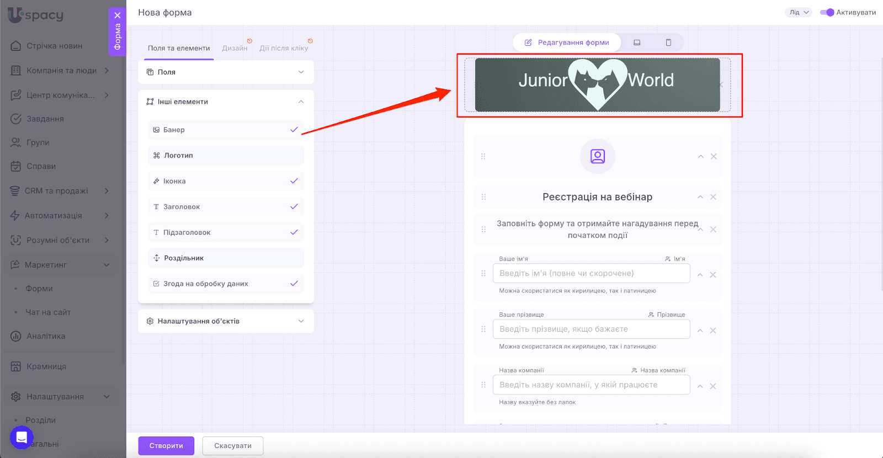Toggle the Активувати switch
Viewport: 883px width, 458px height.
[827, 12]
